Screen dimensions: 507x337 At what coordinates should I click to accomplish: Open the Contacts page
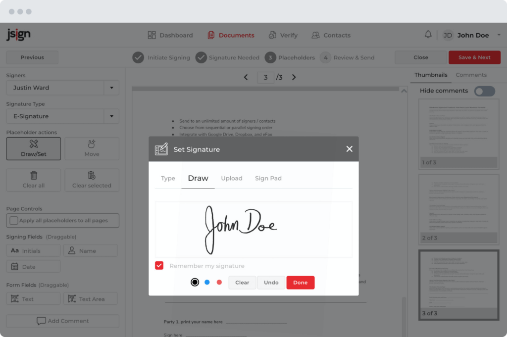pos(331,35)
